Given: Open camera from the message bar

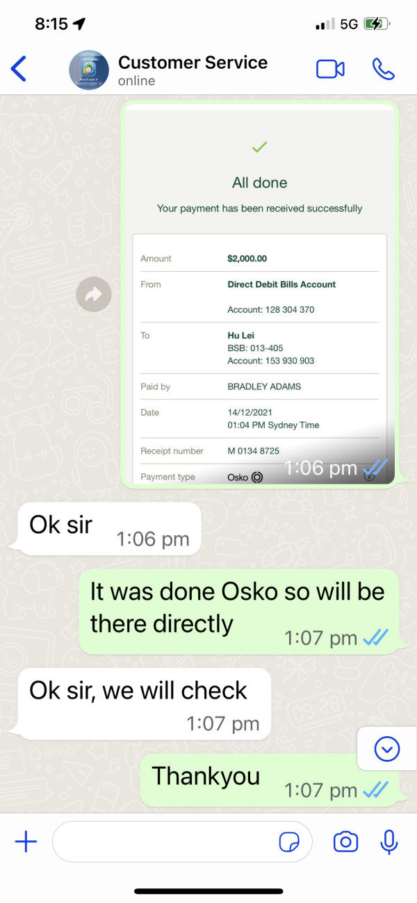Looking at the screenshot, I should tap(345, 842).
